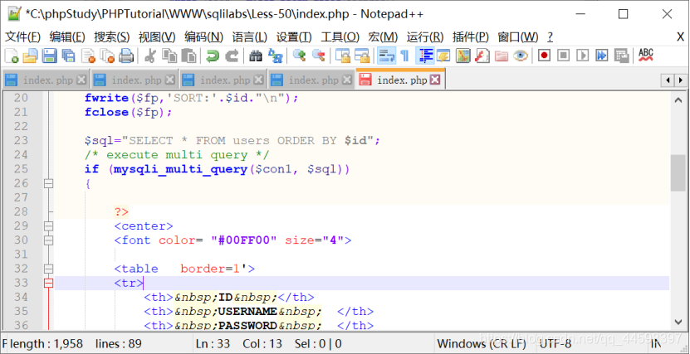Image resolution: width=690 pixels, height=354 pixels.
Task: Toggle indent guide display button
Action: tap(424, 56)
